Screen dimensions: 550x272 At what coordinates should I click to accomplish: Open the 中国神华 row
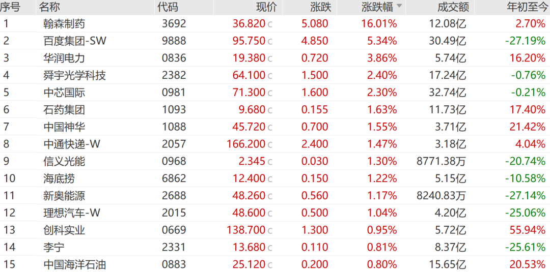(275, 127)
